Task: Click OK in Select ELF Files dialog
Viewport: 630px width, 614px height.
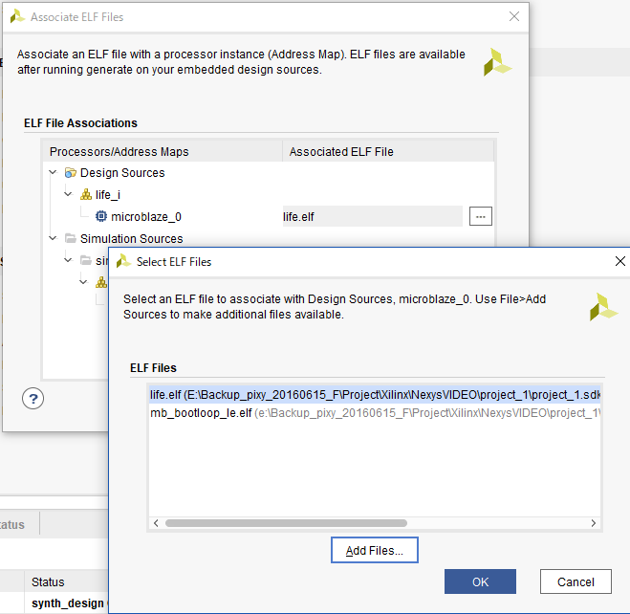Action: [480, 581]
